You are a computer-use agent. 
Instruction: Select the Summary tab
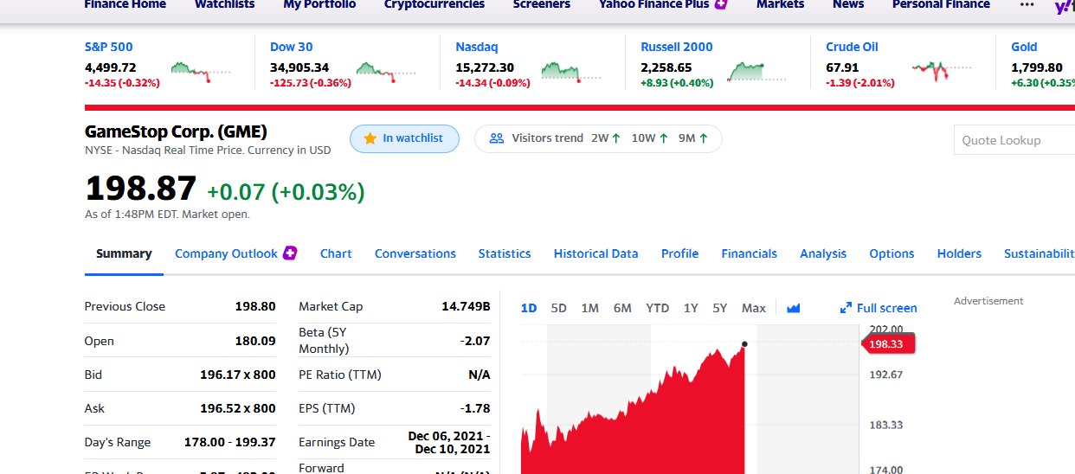[124, 253]
